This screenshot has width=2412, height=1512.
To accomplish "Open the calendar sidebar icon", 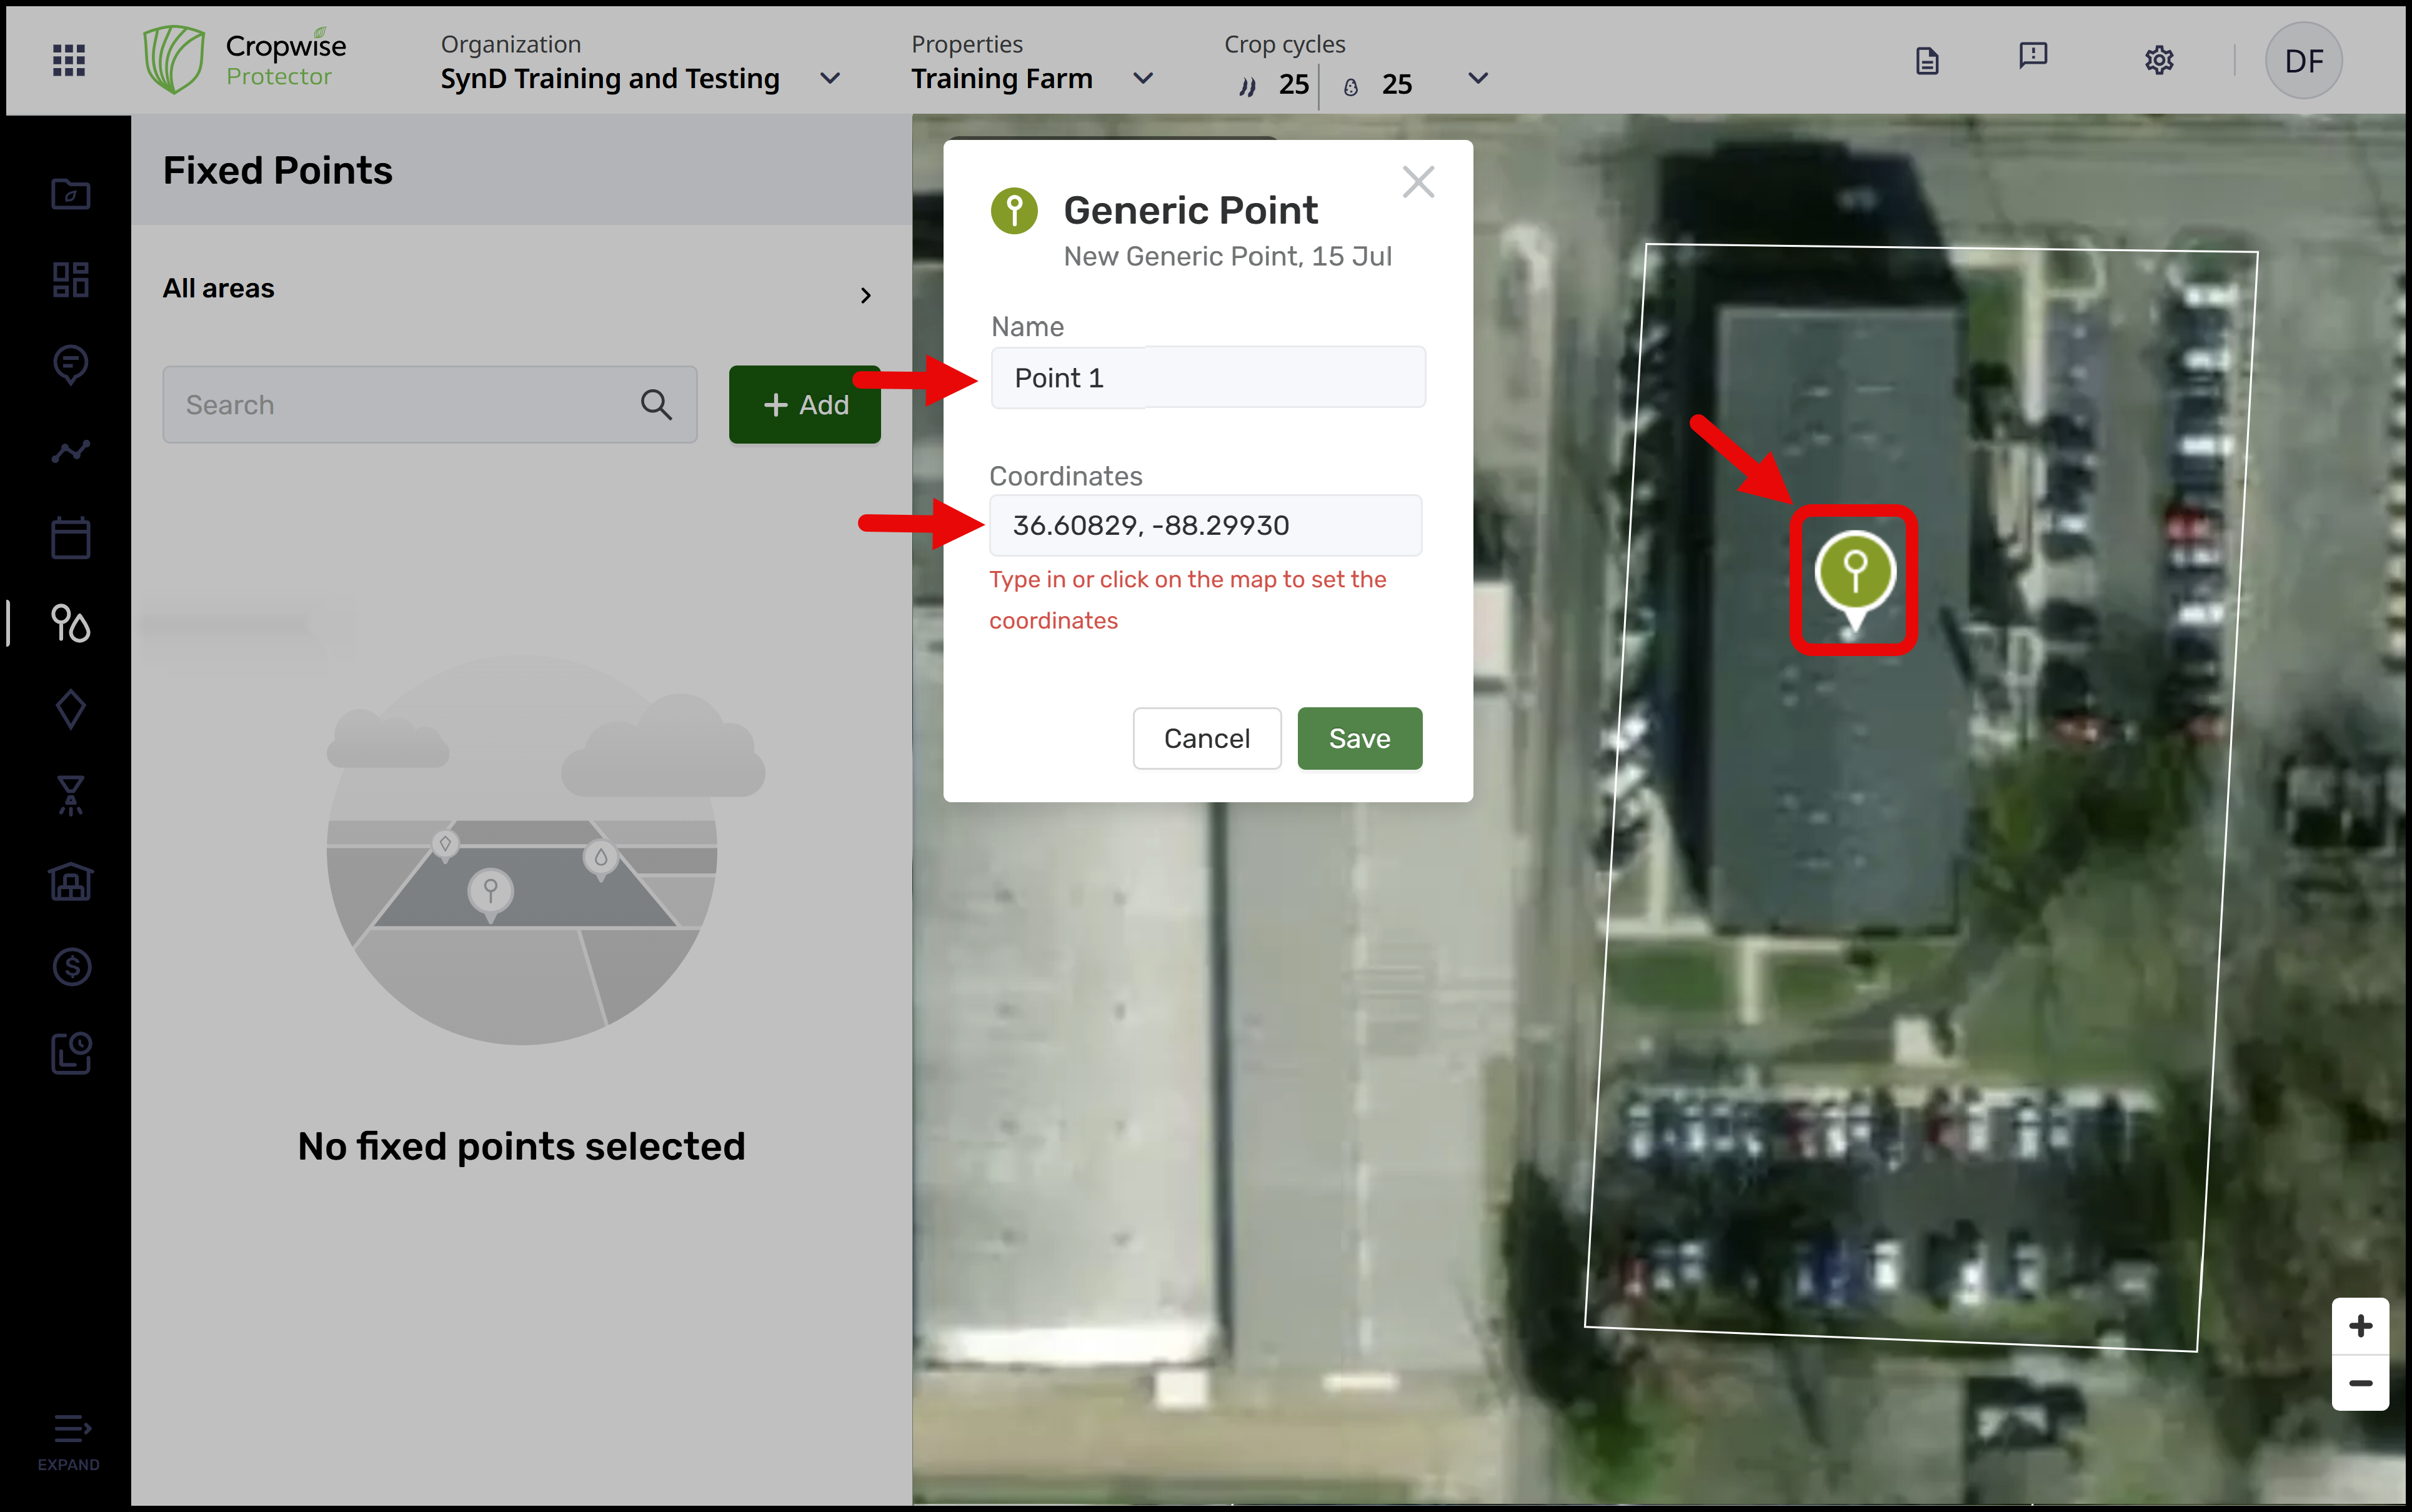I will pyautogui.click(x=70, y=538).
